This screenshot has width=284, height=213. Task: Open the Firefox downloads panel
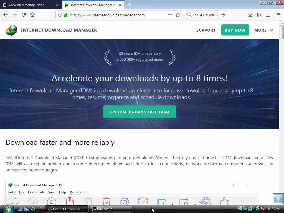click(250, 15)
